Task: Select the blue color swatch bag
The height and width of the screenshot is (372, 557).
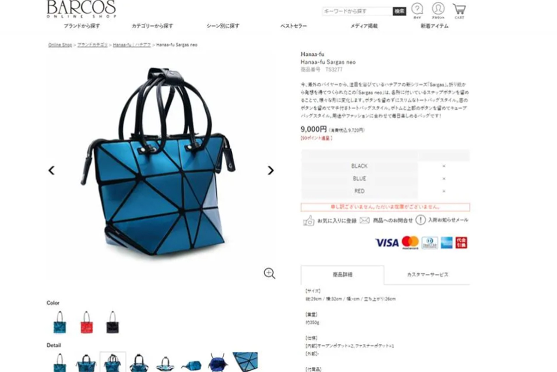Action: (60, 322)
